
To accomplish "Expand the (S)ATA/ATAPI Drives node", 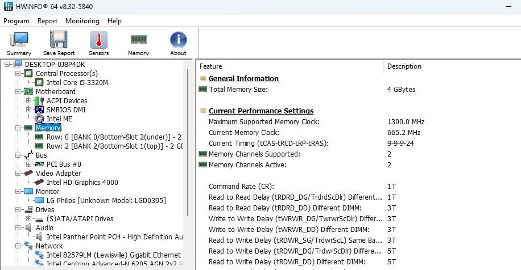I will coord(29,219).
